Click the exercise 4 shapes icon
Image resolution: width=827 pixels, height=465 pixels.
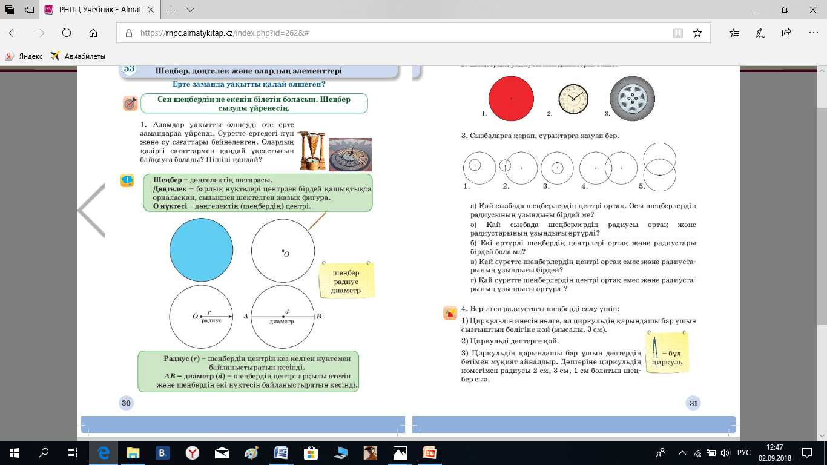coord(450,312)
